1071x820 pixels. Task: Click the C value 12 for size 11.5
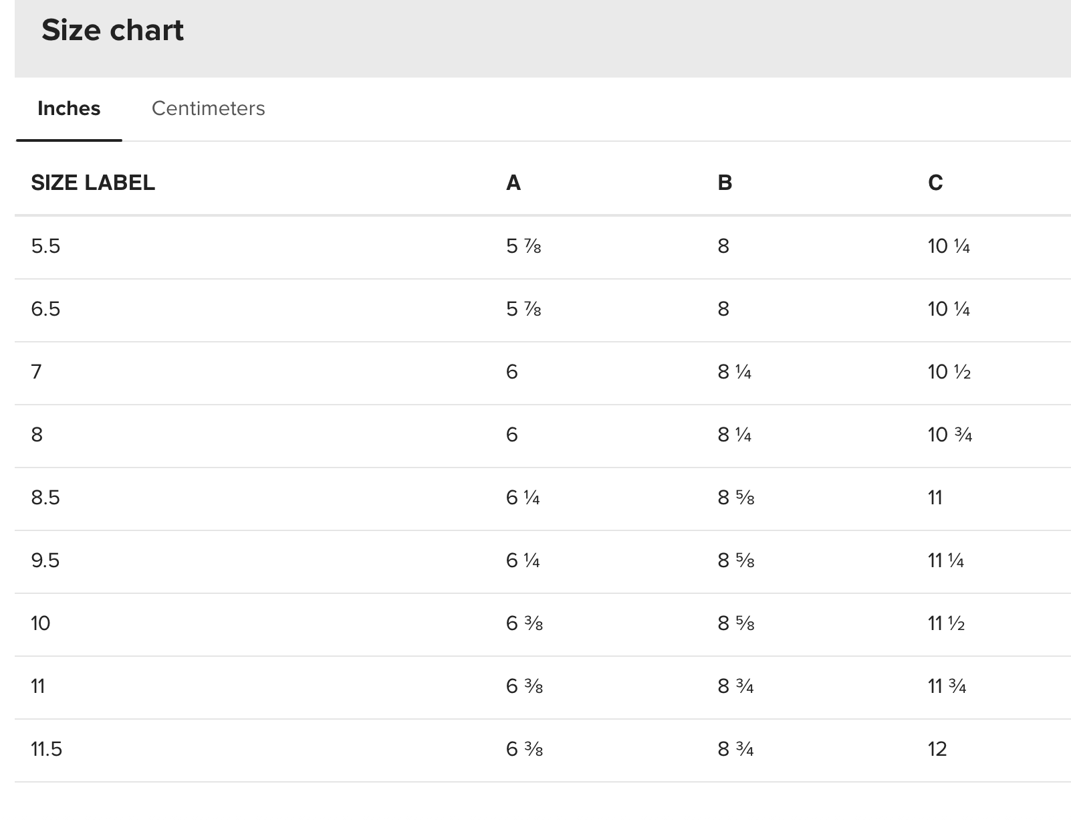tap(937, 749)
